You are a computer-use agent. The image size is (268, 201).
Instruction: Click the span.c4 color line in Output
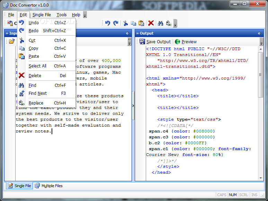182,131
